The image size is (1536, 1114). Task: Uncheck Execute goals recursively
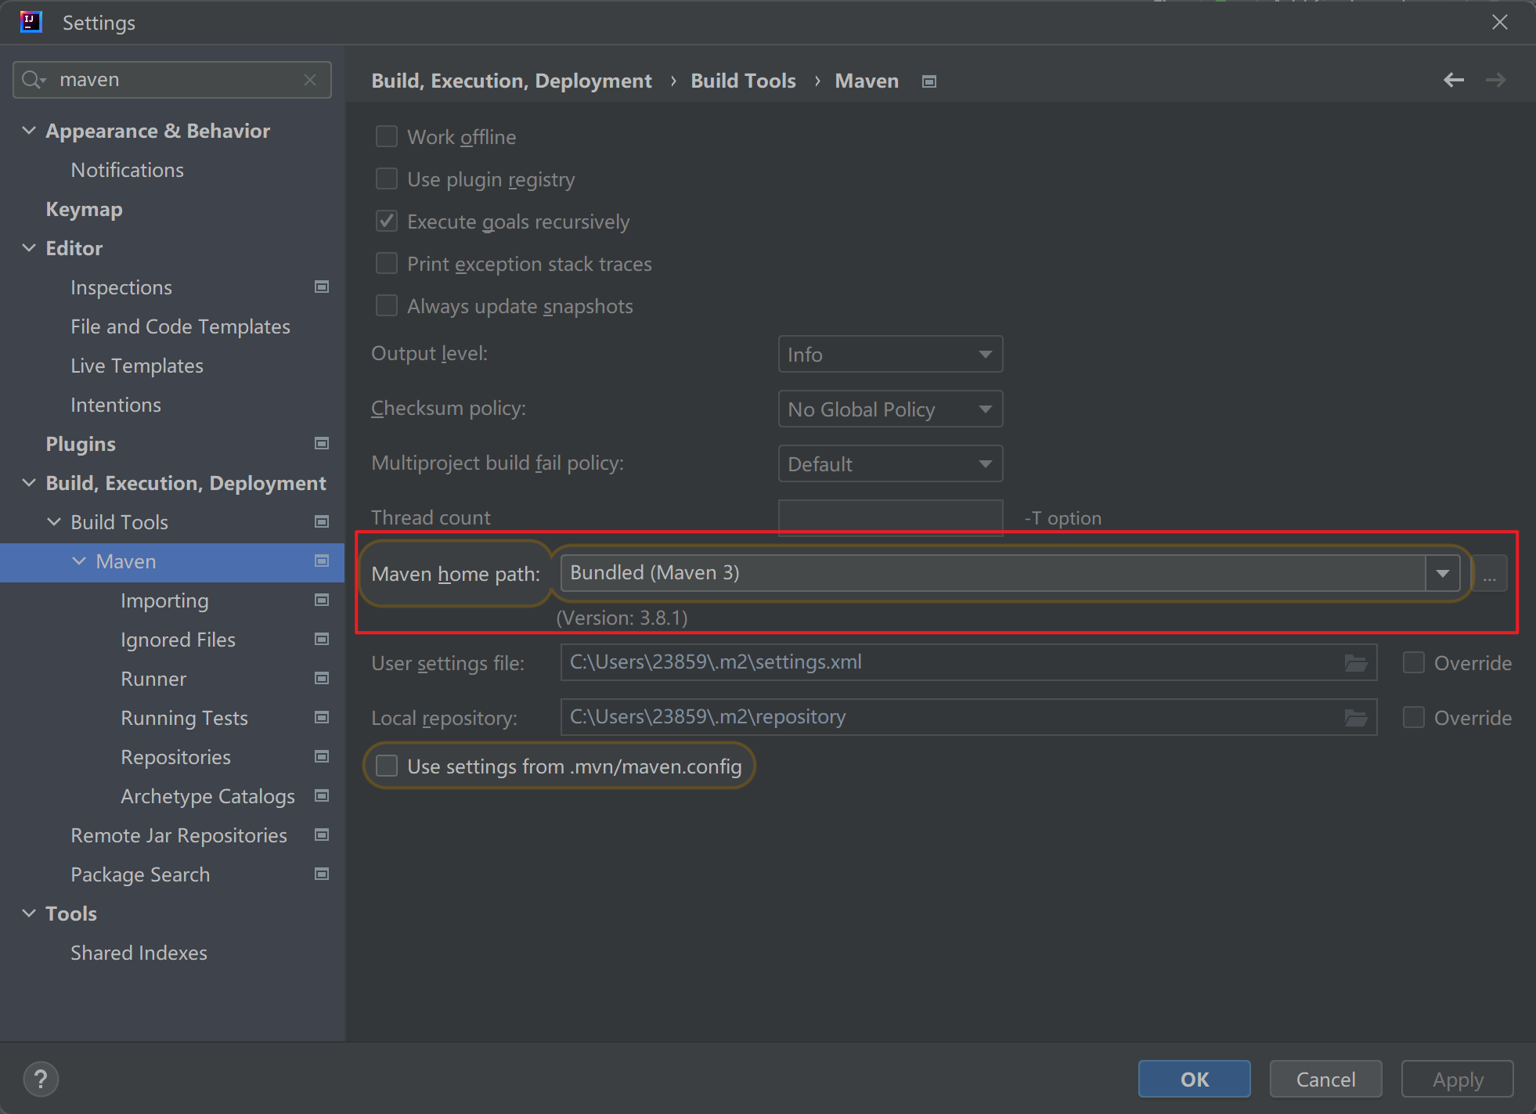[387, 222]
